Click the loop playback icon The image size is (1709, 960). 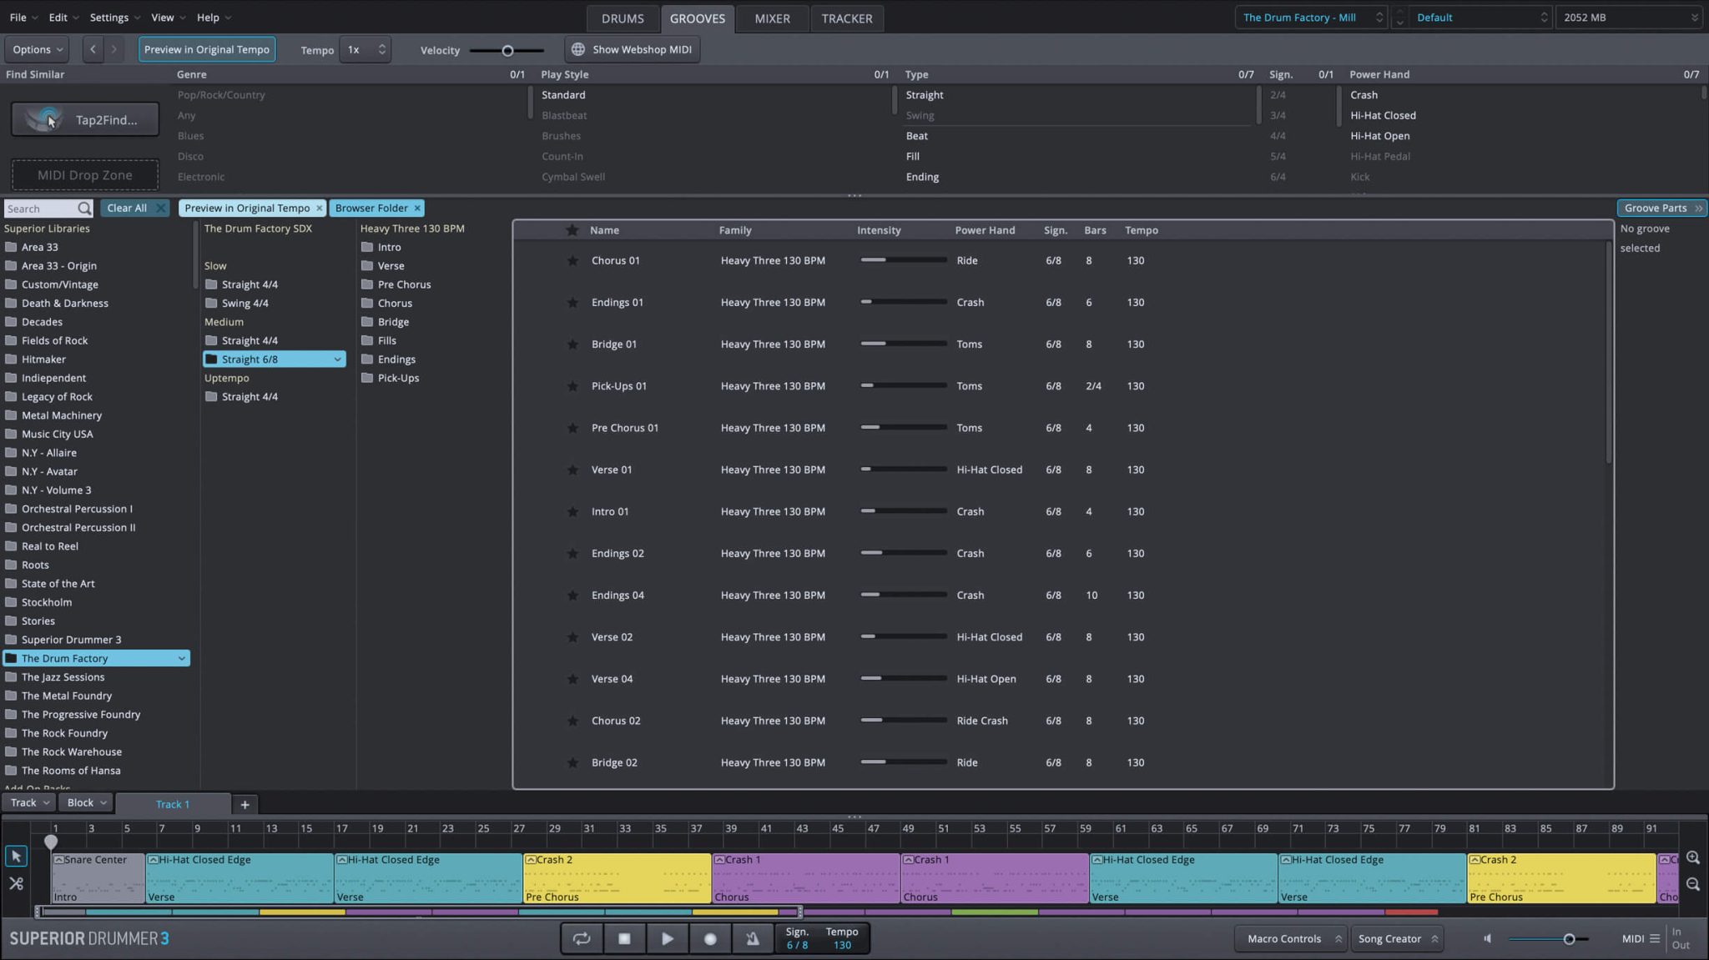pos(582,938)
